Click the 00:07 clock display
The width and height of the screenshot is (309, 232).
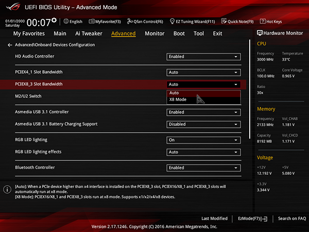[x=39, y=23]
